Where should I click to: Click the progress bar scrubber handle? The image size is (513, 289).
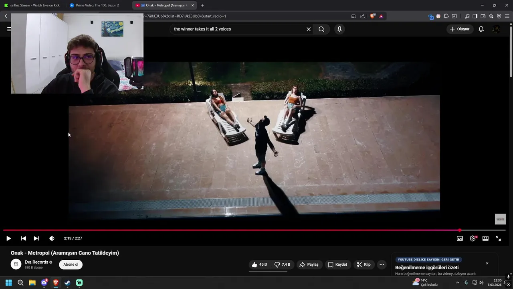[x=460, y=230]
